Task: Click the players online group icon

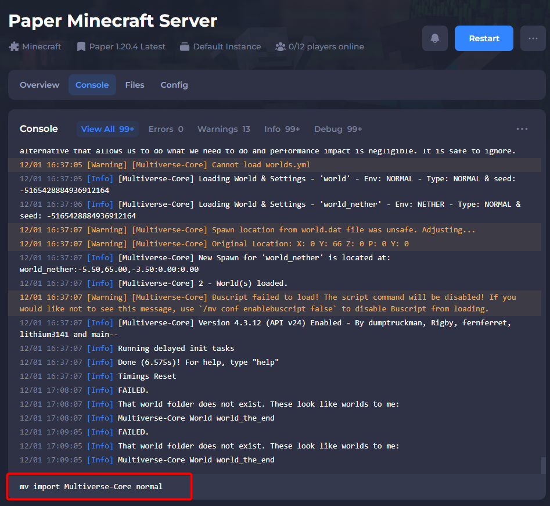Action: point(280,46)
